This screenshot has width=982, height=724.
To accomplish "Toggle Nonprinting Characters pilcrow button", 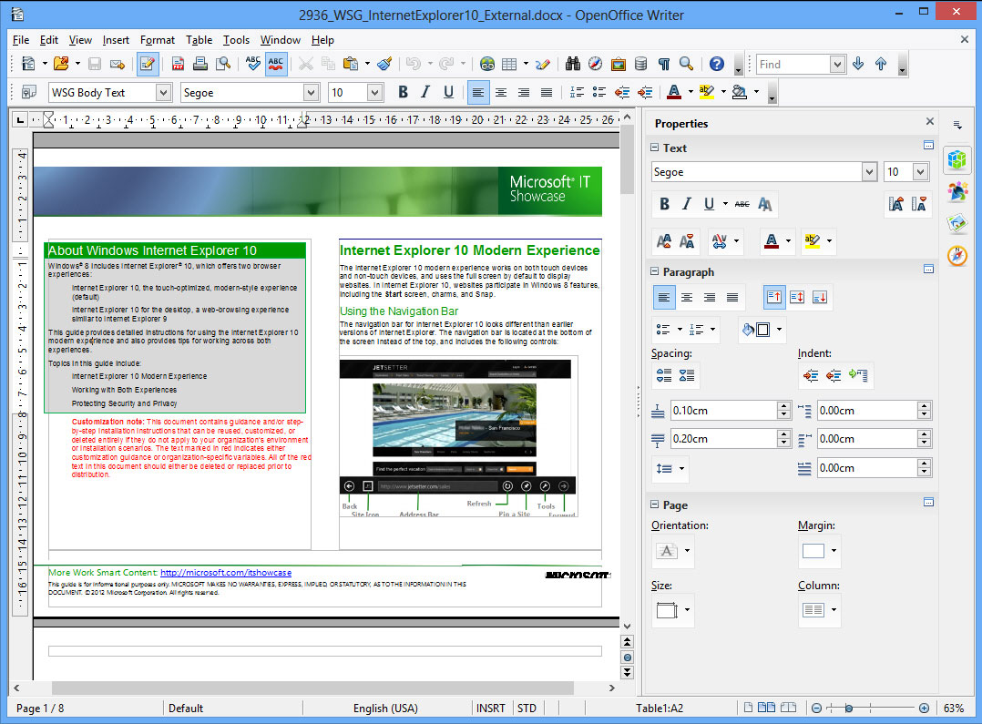I will [x=664, y=64].
